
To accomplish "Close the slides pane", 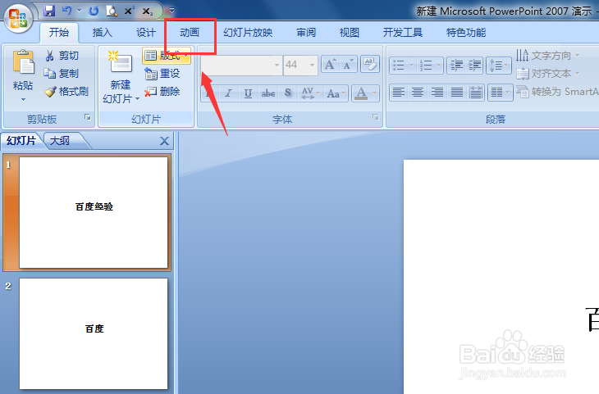I will [164, 141].
